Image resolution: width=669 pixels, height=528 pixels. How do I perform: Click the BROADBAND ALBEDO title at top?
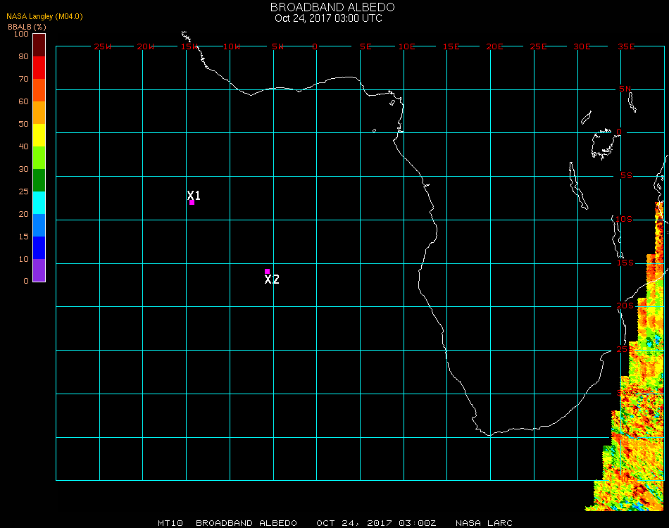(x=332, y=7)
